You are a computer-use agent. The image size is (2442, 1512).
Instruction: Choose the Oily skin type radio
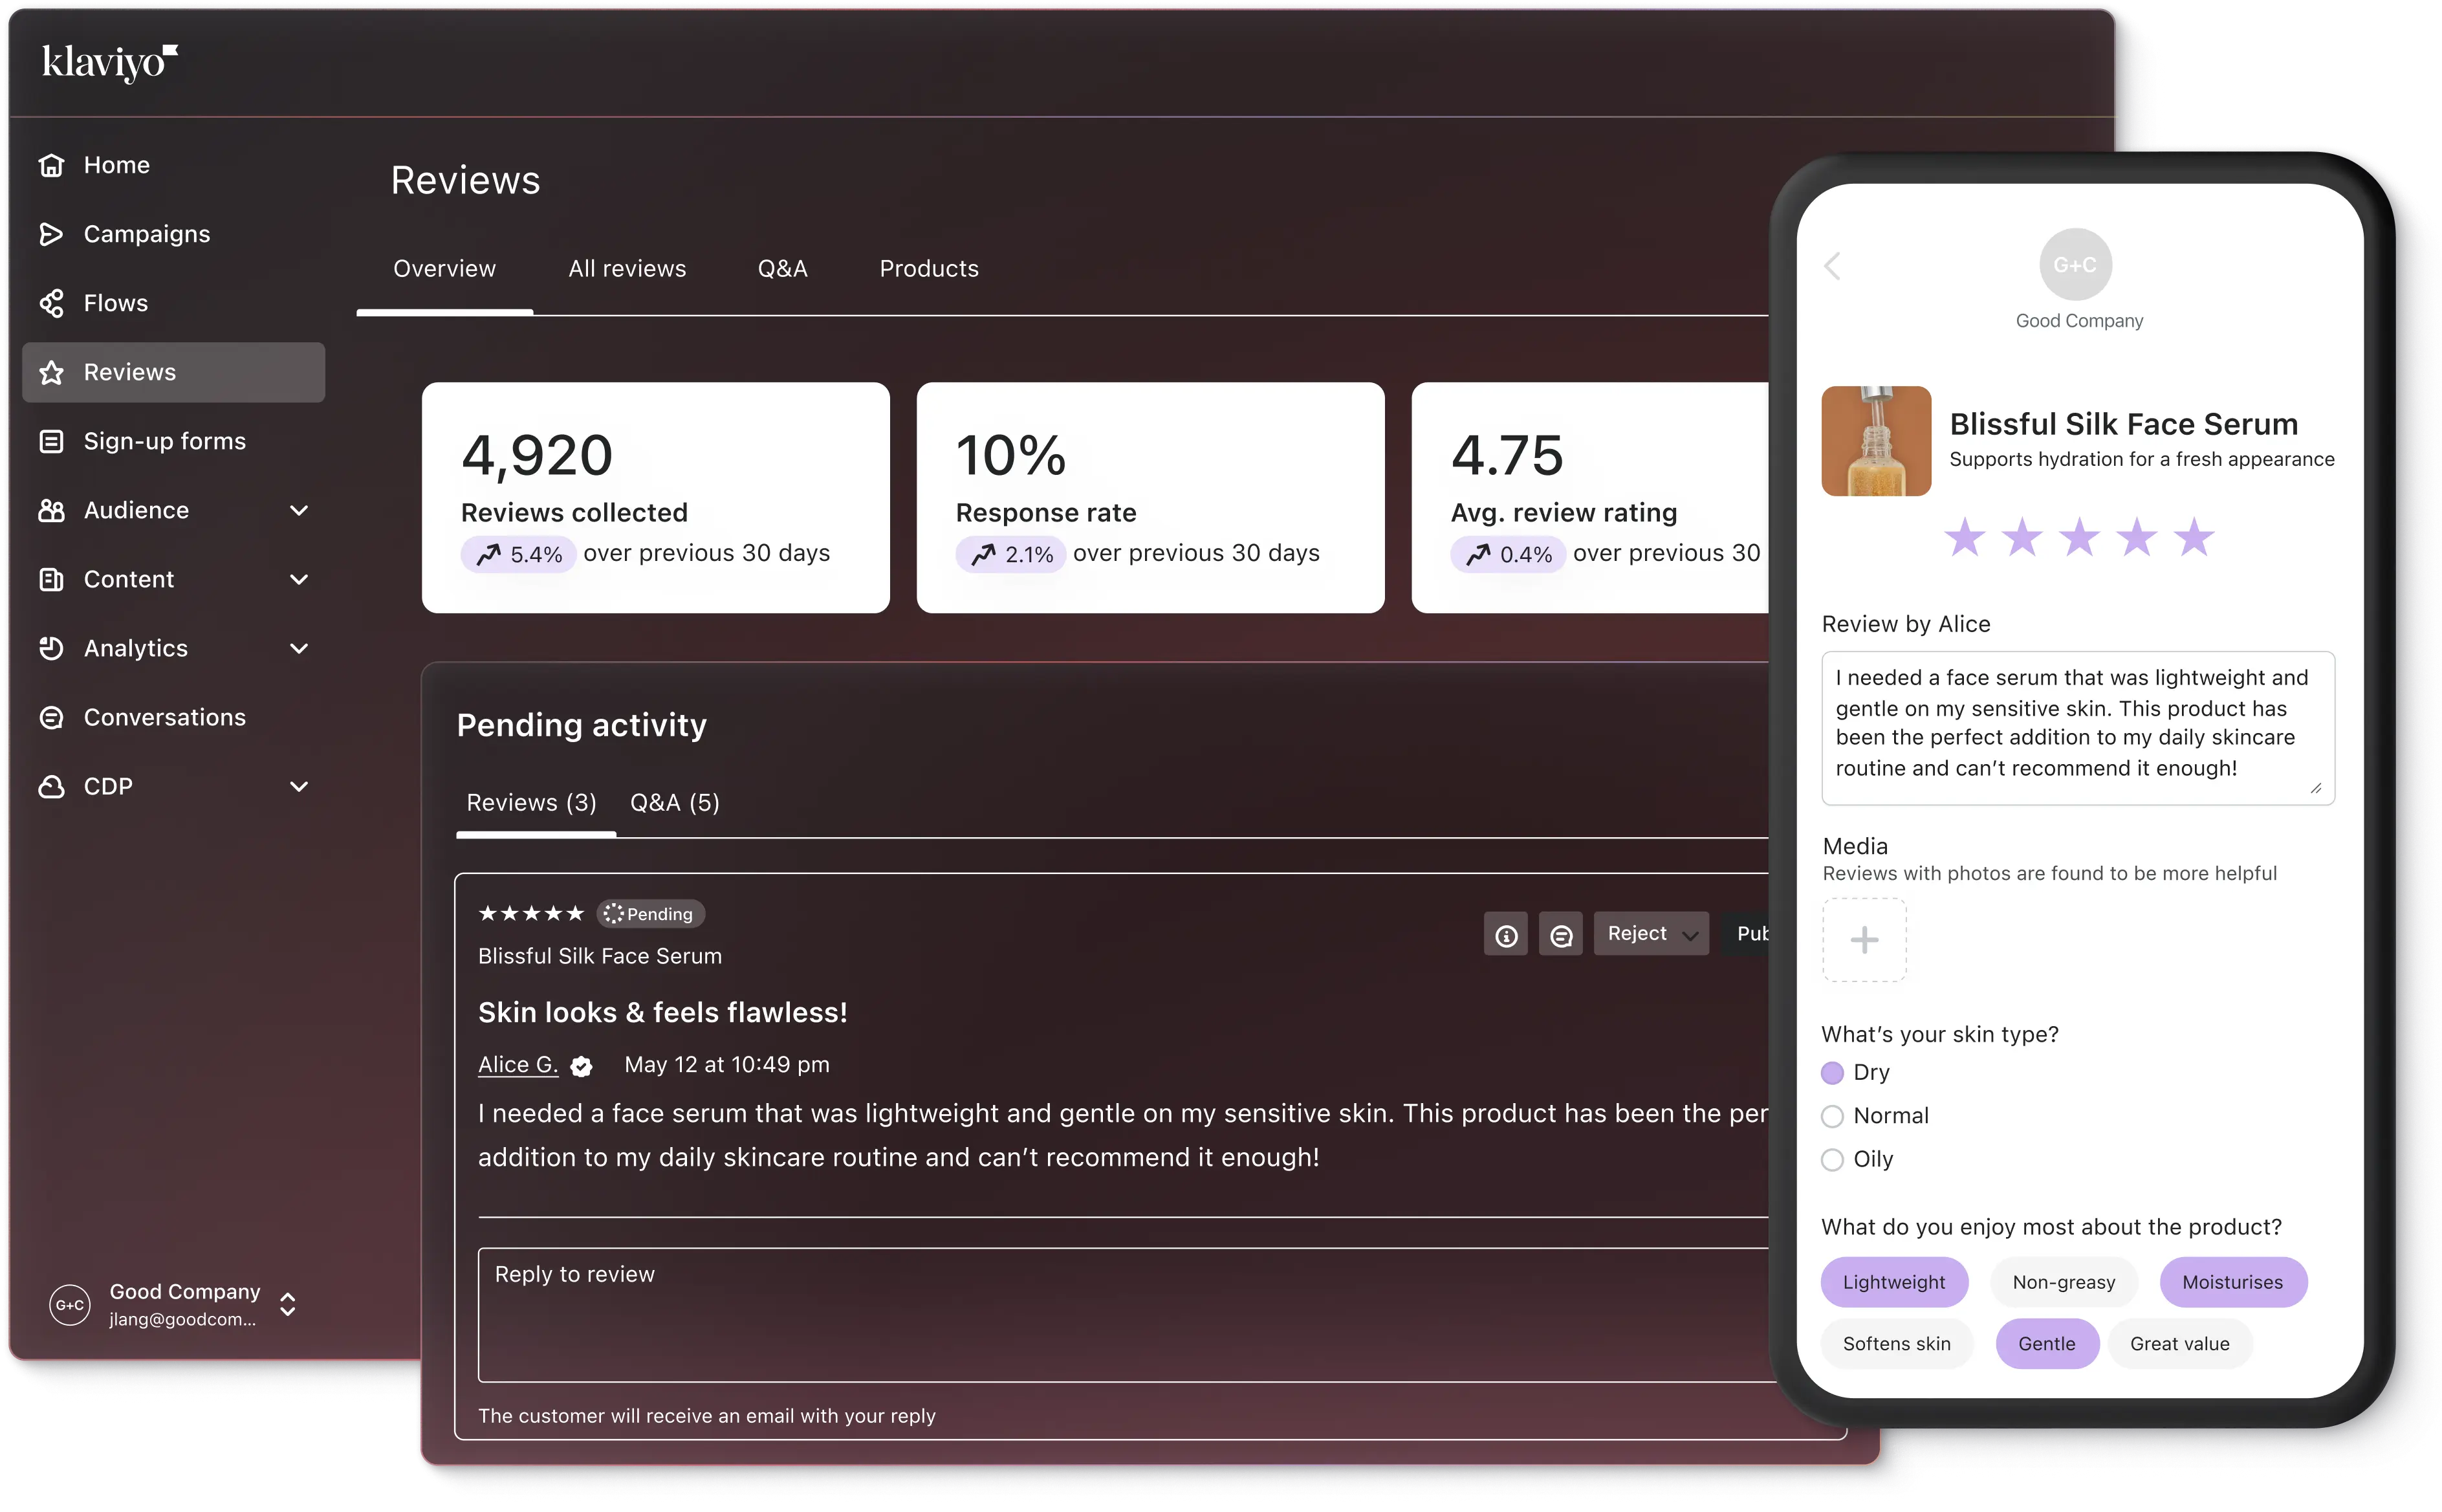1832,1160
